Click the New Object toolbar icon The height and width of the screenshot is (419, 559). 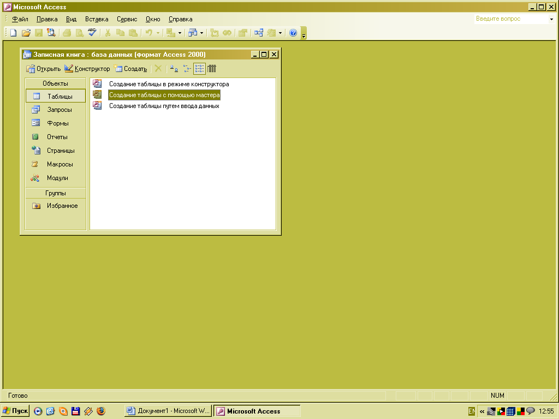pos(272,33)
